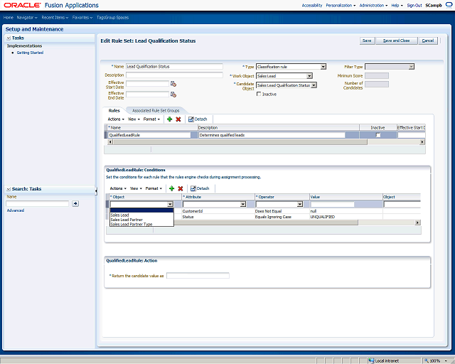
Task: Open Actions menu in Rules toolbar
Action: [116, 119]
